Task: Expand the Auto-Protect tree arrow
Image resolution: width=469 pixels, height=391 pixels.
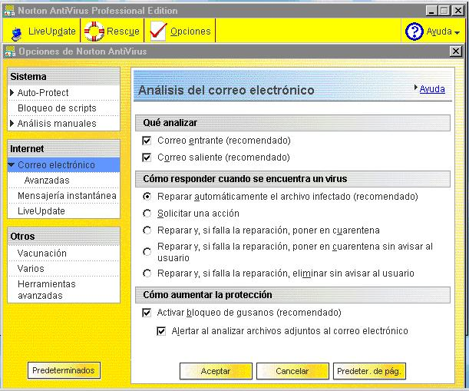Action: point(12,92)
